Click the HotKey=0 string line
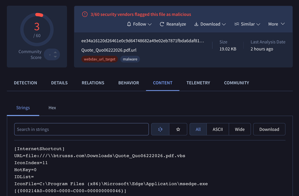 coord(25,170)
